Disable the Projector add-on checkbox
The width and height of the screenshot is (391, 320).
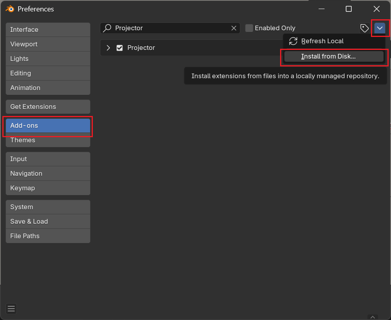tap(120, 48)
